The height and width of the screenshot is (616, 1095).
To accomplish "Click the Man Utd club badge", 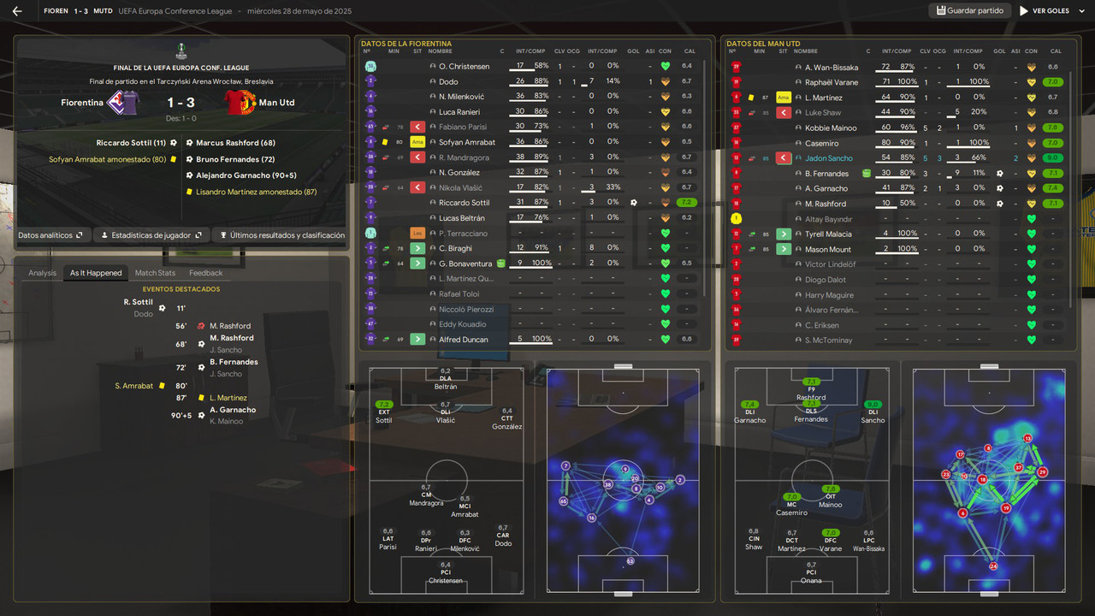I will pos(240,103).
